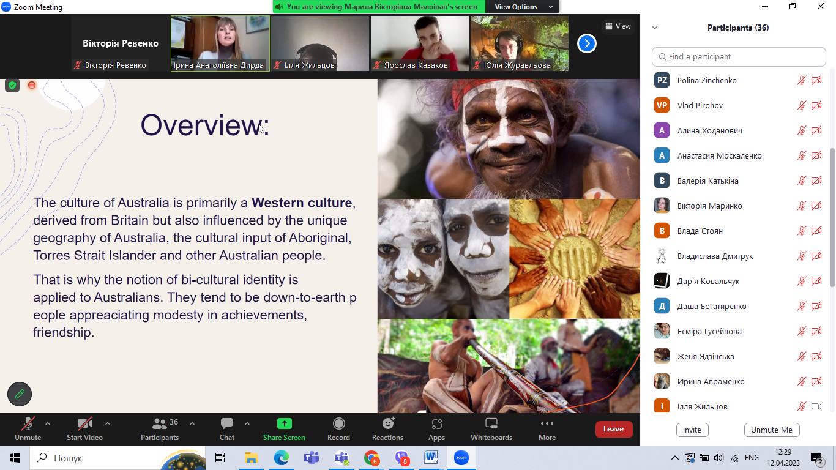Click the Wi-Fi network tray icon
This screenshot has height=470, width=836.
coord(734,458)
